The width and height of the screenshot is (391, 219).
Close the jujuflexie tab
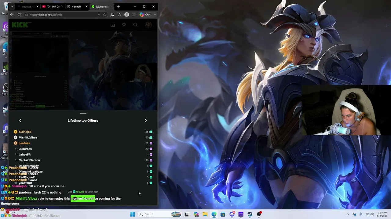click(111, 6)
